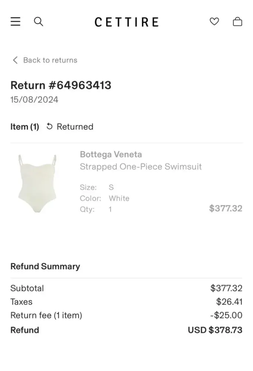Click the back chevron arrow
Screen dimensions: 253x371
click(x=15, y=60)
